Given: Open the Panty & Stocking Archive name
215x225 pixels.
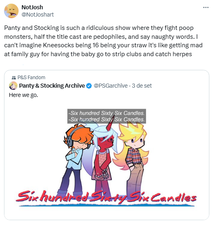Looking at the screenshot, I should [x=52, y=86].
